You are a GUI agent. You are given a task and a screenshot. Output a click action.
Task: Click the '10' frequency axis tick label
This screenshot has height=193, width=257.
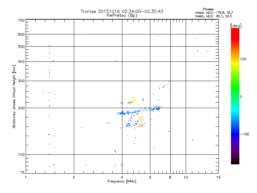186,177
